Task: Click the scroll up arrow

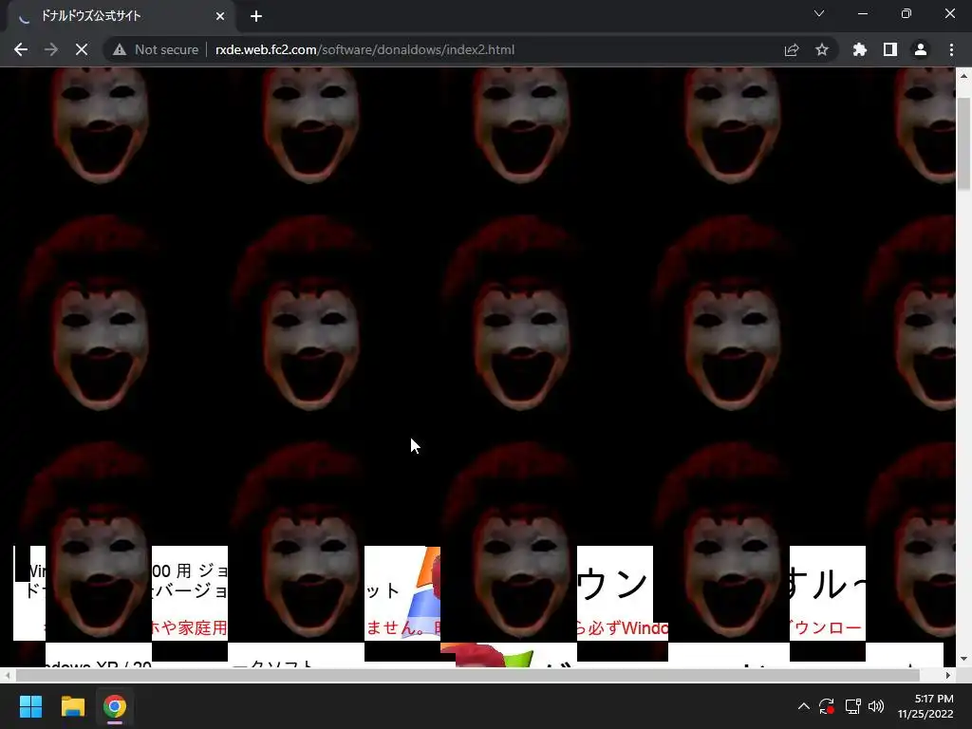Action: point(963,76)
